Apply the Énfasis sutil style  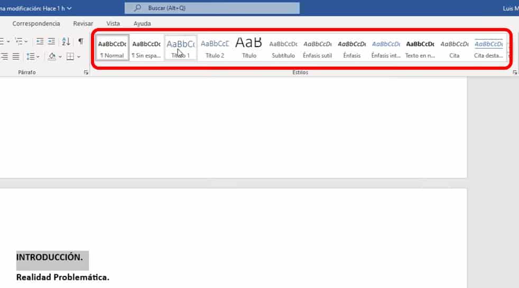pyautogui.click(x=317, y=48)
